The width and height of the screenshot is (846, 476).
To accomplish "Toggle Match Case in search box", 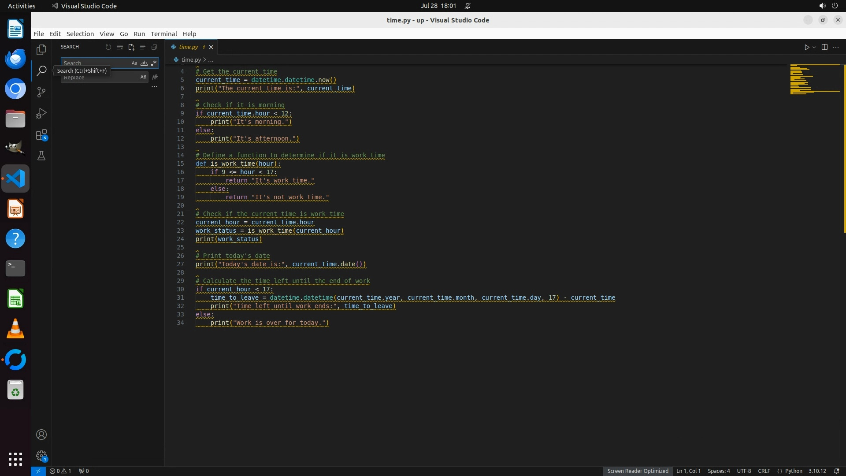I will coord(134,63).
